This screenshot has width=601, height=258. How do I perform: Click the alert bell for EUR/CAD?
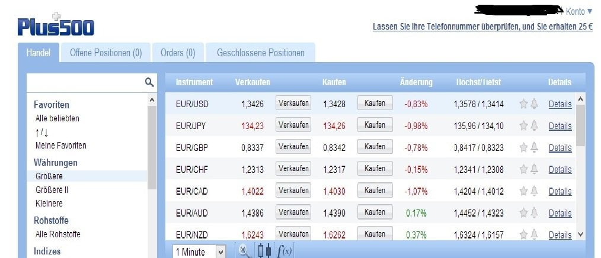pos(534,191)
